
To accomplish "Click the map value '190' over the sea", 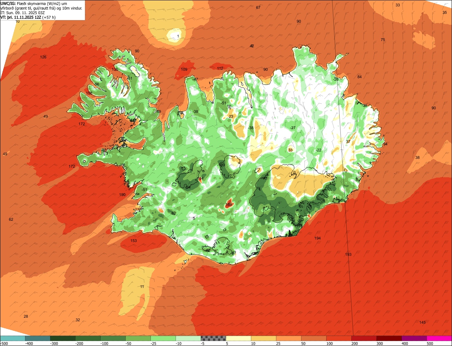I will coord(122,195).
